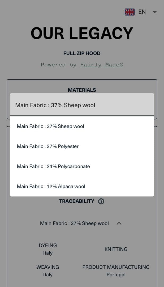Open the language dropdown arrow
The image size is (164, 287).
click(x=155, y=12)
